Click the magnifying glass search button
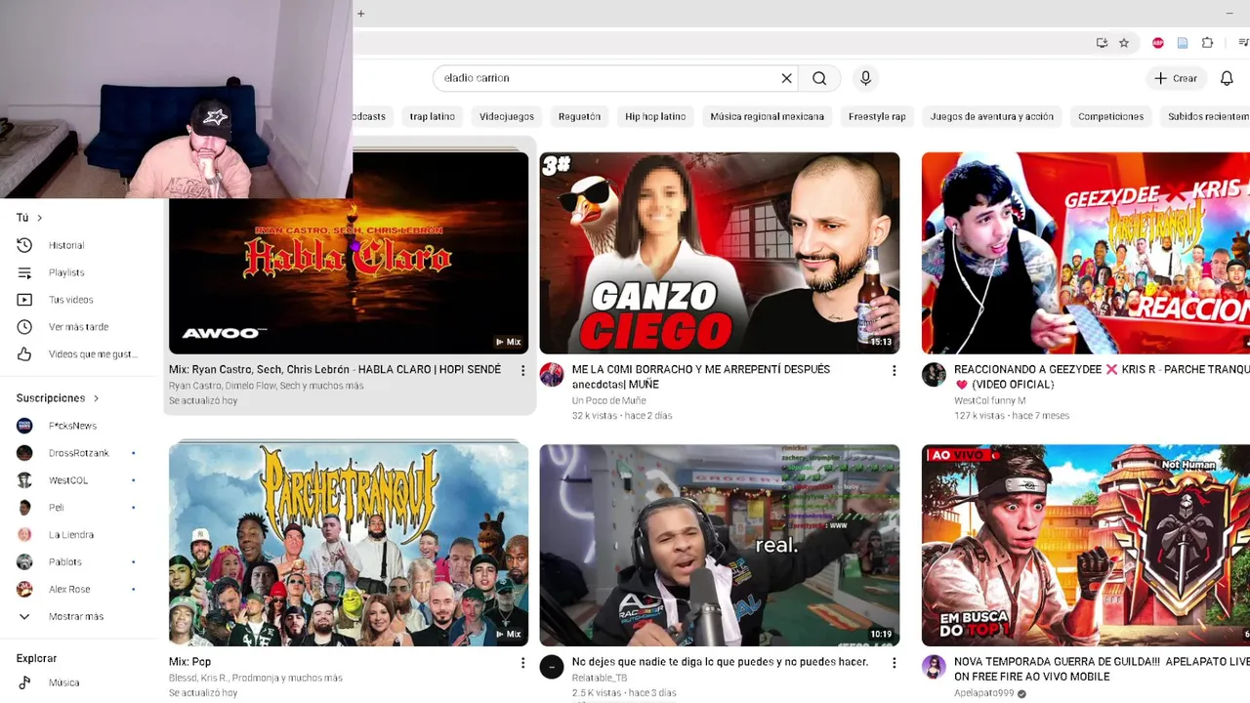1250x703 pixels. pyautogui.click(x=819, y=78)
